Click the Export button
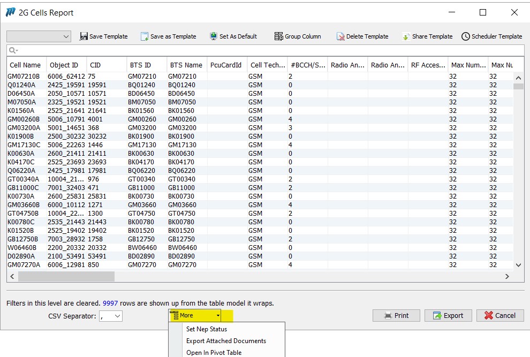The image size is (530, 357). point(448,315)
